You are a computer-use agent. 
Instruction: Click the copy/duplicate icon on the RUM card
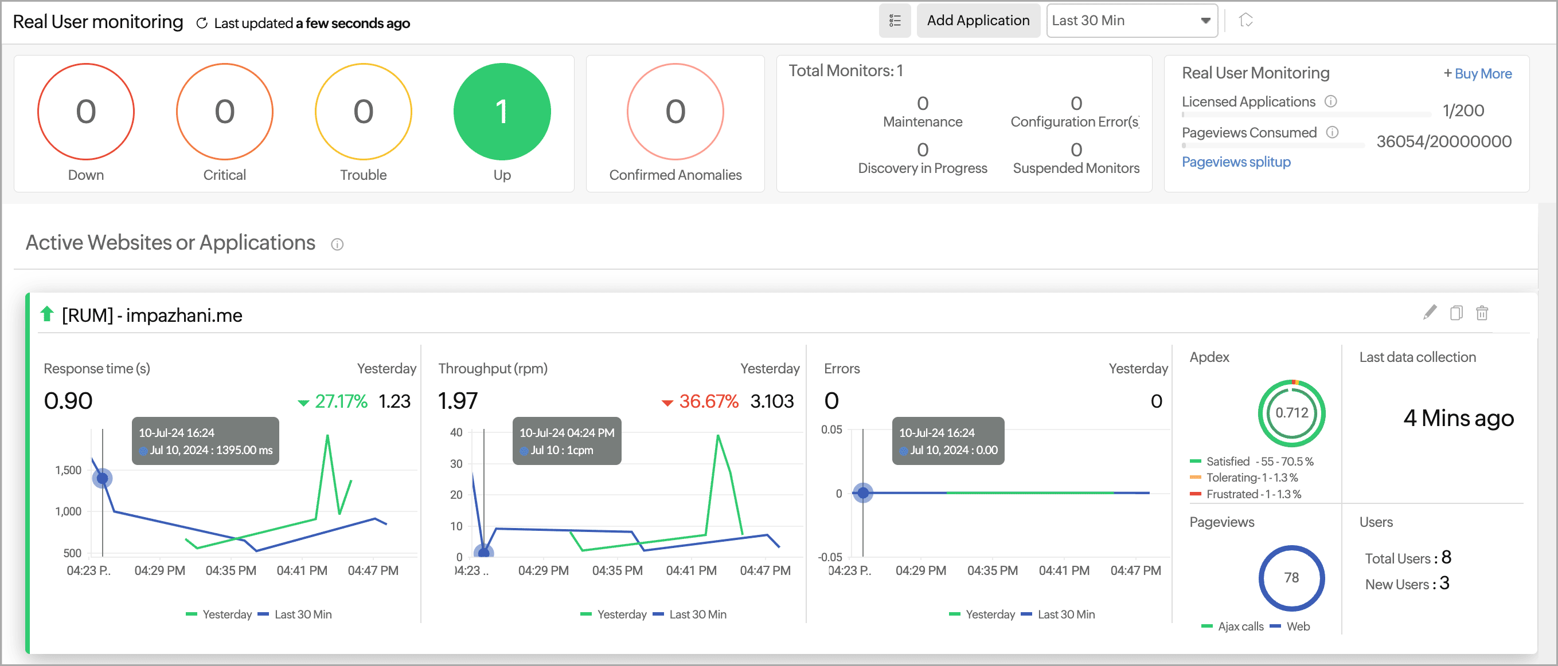tap(1456, 313)
